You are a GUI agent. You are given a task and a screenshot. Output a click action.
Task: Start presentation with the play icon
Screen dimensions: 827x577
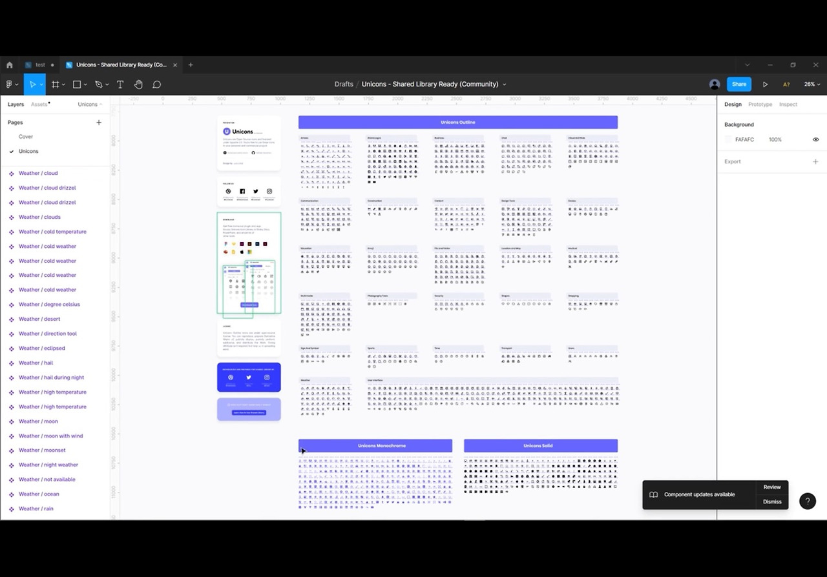pos(766,85)
